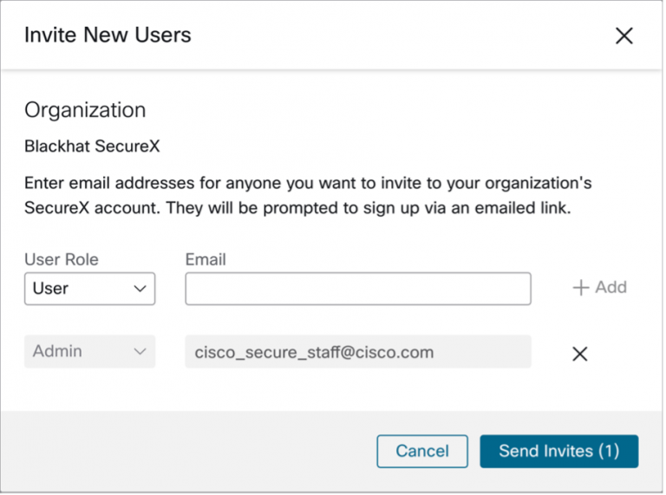Select the Blackhat SecureX organization name
Viewport: 666px width, 495px height.
pos(92,147)
